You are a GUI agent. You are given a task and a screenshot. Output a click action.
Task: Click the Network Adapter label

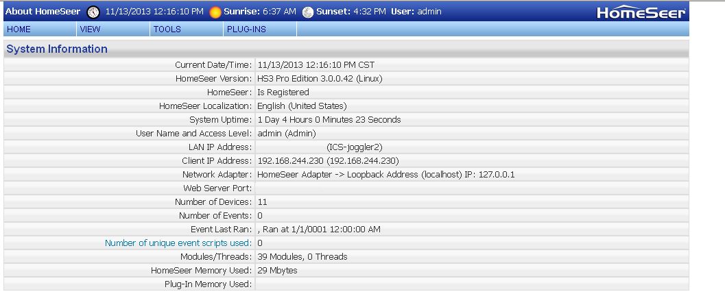pyautogui.click(x=217, y=175)
